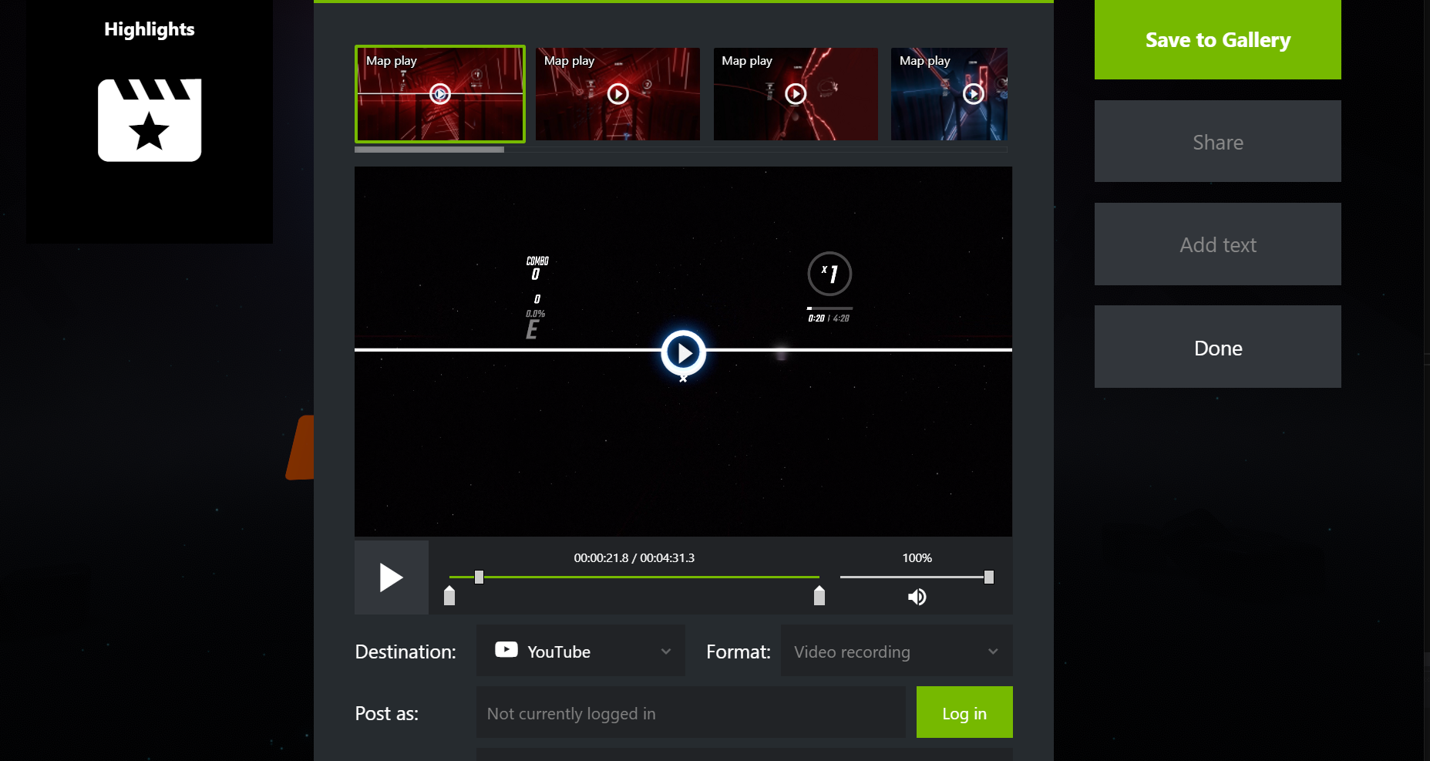
Task: Click the YouTube logo icon in Destination
Action: [x=506, y=650]
